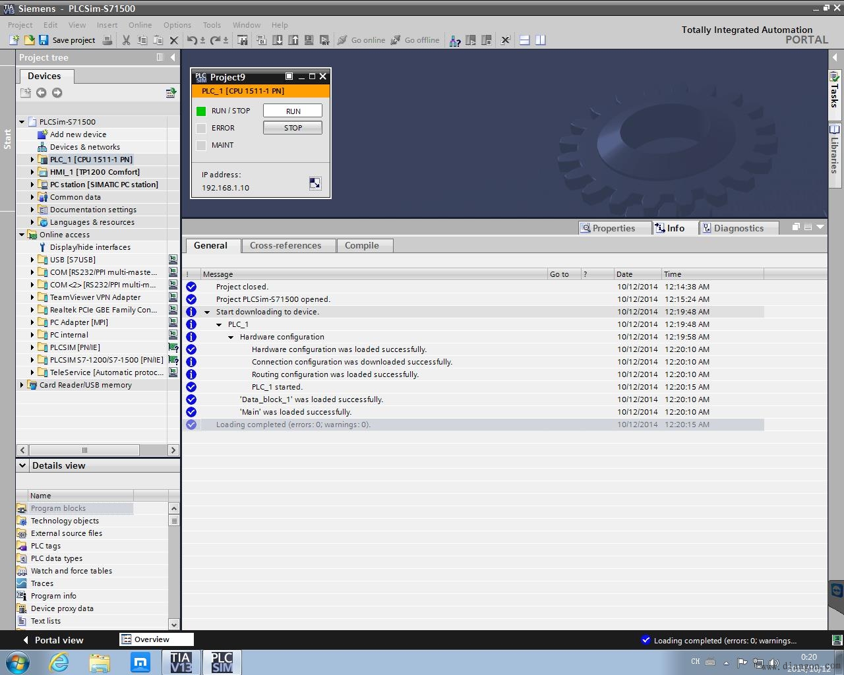Viewport: 844px width, 675px height.
Task: Click the Delete X icon in toolbar
Action: (x=174, y=40)
